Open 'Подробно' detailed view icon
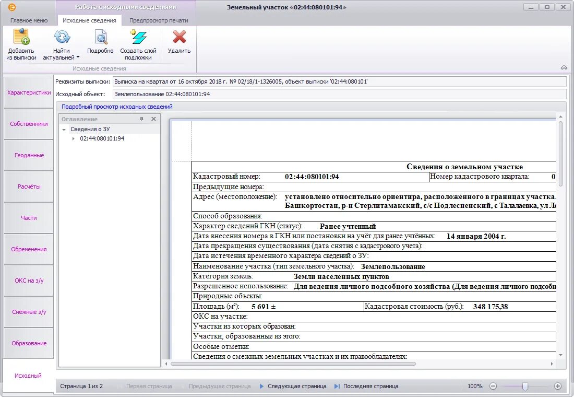 coord(100,37)
